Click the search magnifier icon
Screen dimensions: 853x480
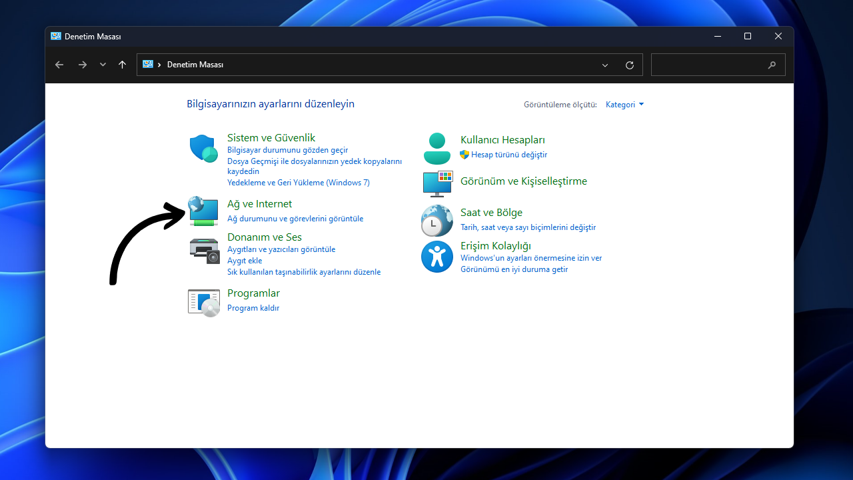(772, 65)
